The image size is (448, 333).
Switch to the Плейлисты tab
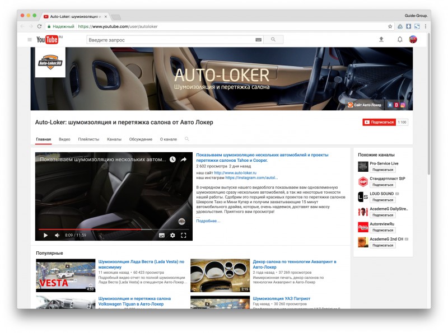88,139
